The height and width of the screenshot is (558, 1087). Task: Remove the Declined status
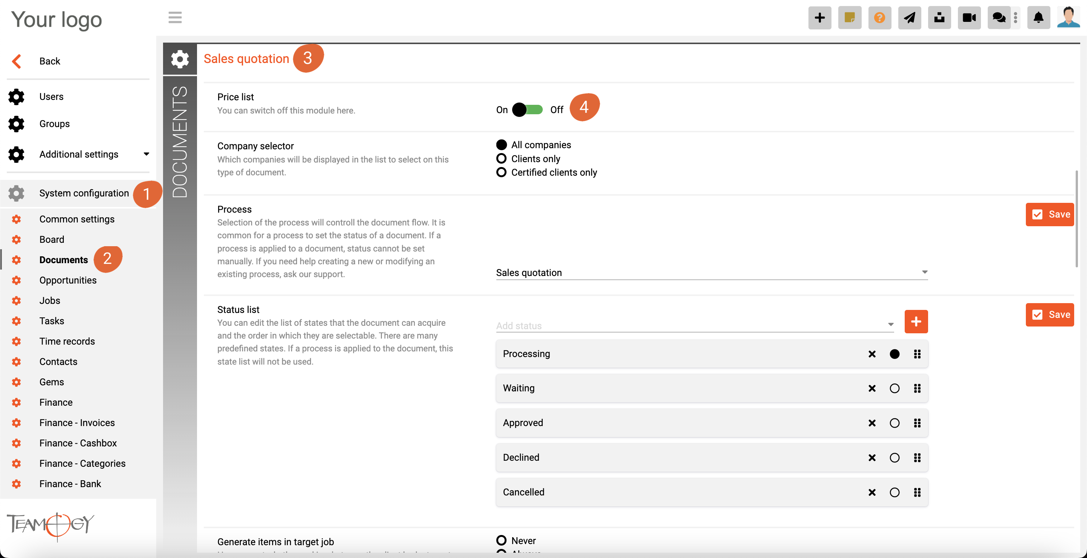872,458
